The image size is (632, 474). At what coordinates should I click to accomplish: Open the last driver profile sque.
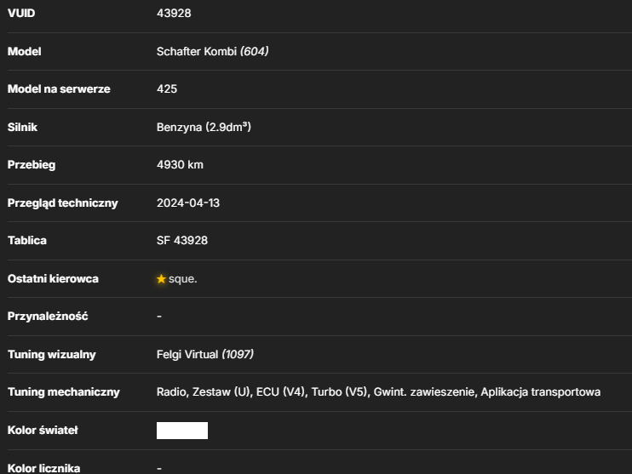tap(182, 278)
